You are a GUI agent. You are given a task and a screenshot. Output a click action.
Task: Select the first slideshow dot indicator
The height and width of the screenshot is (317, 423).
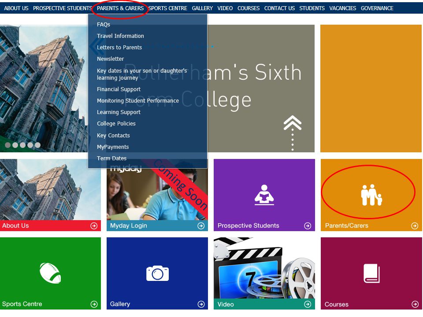point(8,145)
